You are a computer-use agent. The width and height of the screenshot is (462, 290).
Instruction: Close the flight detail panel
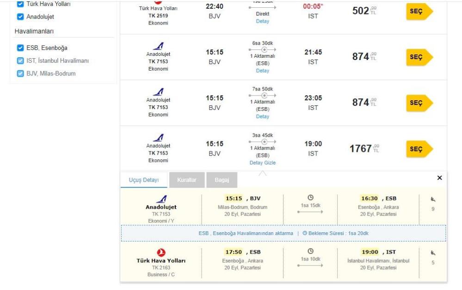[439, 178]
